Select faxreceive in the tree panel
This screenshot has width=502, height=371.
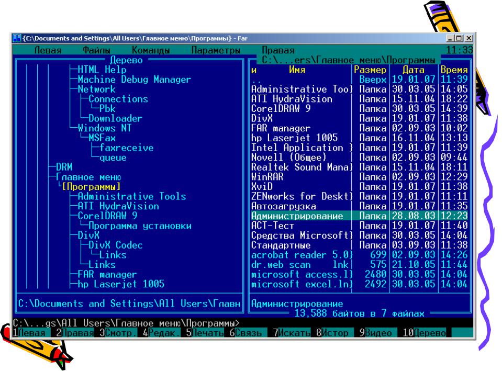(x=127, y=148)
